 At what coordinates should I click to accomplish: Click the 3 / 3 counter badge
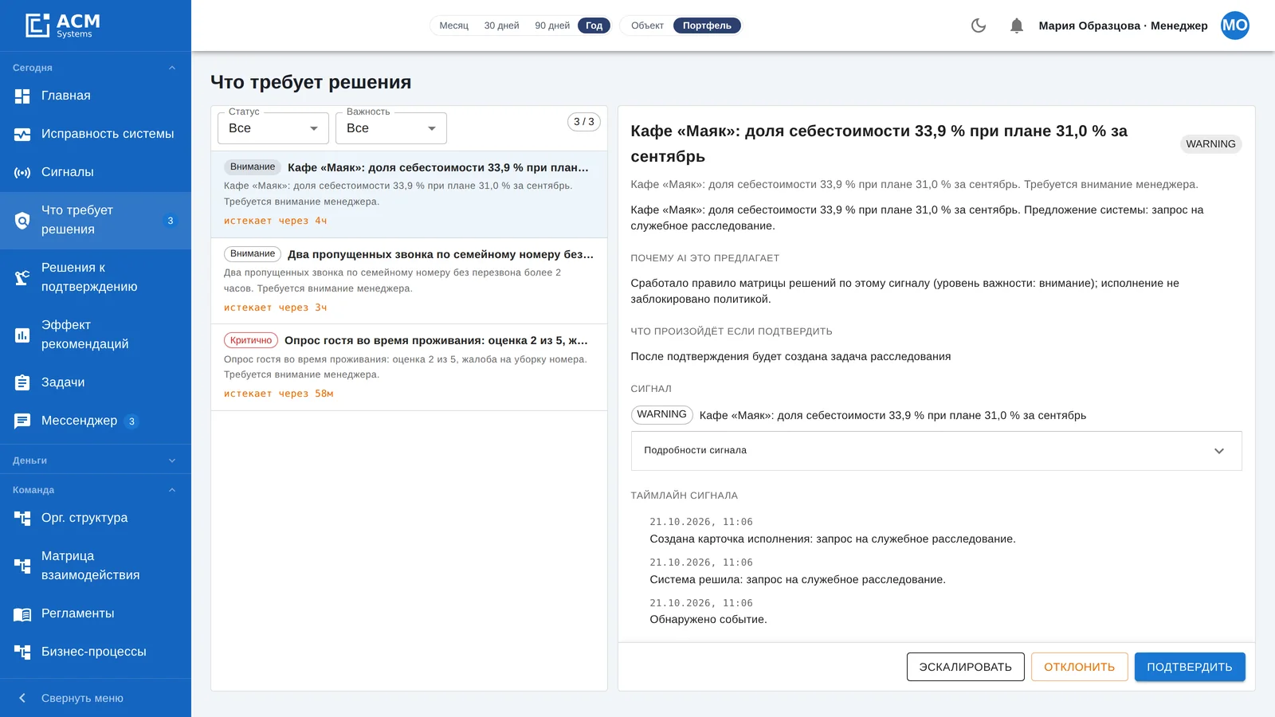pyautogui.click(x=584, y=122)
